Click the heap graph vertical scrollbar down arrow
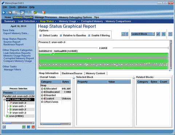Image resolution: width=175 pixels, height=135 pixels. [x=171, y=68]
